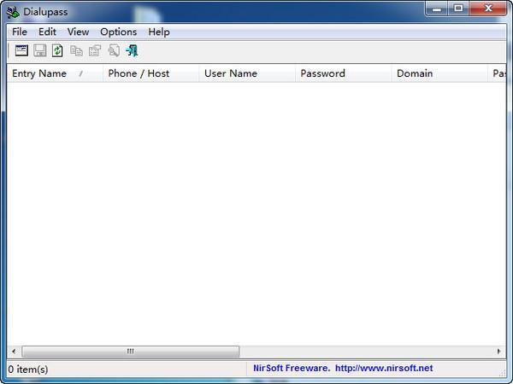The width and height of the screenshot is (513, 384).
Task: Click the scrollbar right arrow
Action: [499, 352]
